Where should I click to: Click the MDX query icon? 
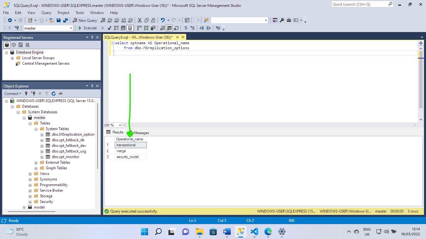[x=110, y=20]
